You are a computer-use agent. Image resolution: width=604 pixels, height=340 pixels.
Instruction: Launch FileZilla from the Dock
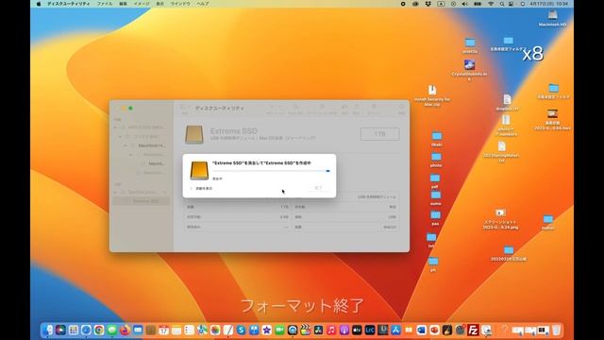tap(473, 330)
